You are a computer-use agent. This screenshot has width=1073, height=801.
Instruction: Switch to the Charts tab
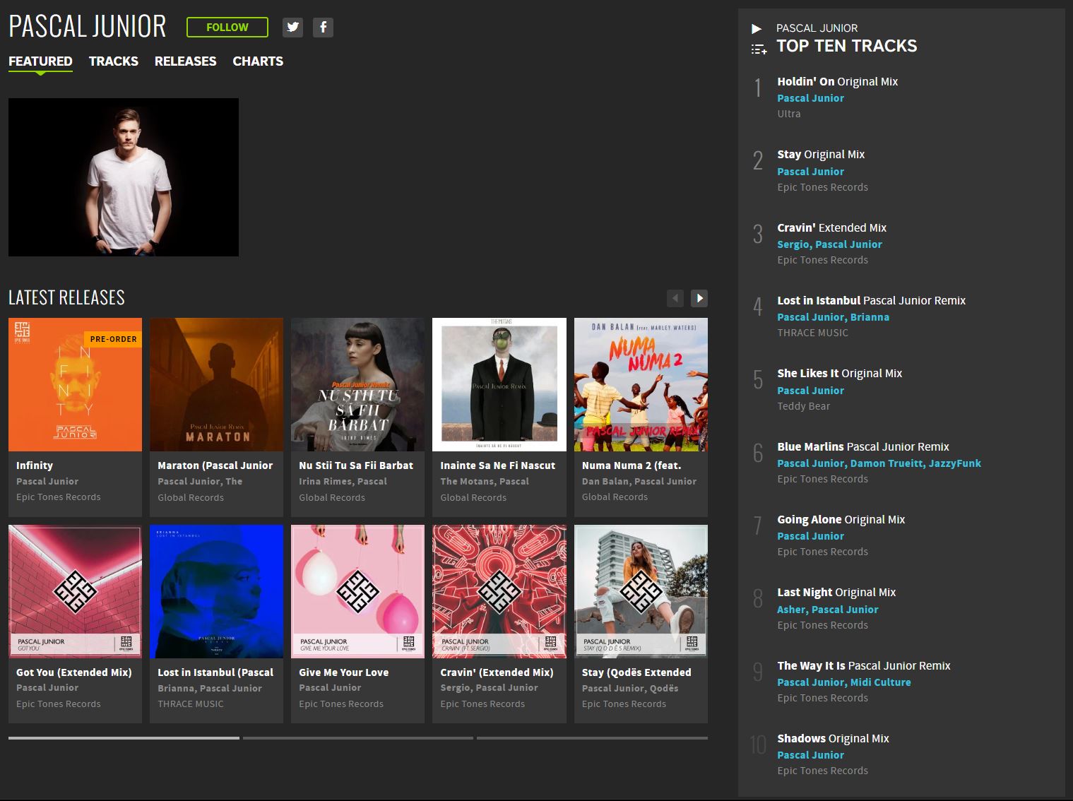pyautogui.click(x=258, y=61)
